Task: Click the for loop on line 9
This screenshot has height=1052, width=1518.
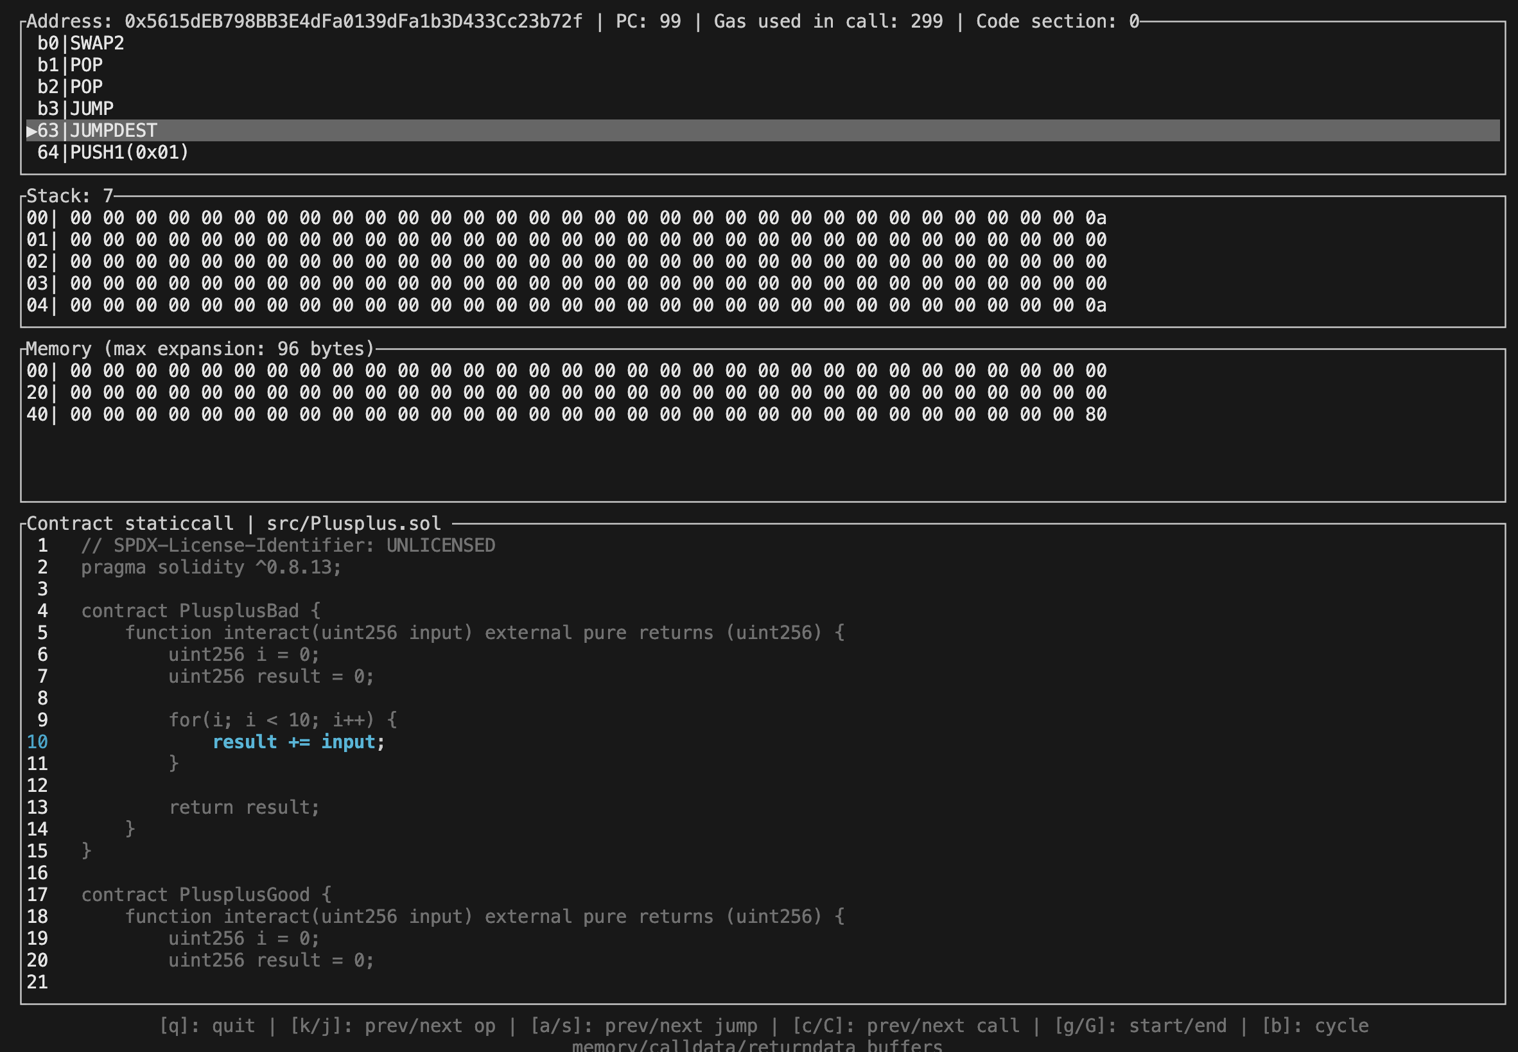Action: [283, 720]
